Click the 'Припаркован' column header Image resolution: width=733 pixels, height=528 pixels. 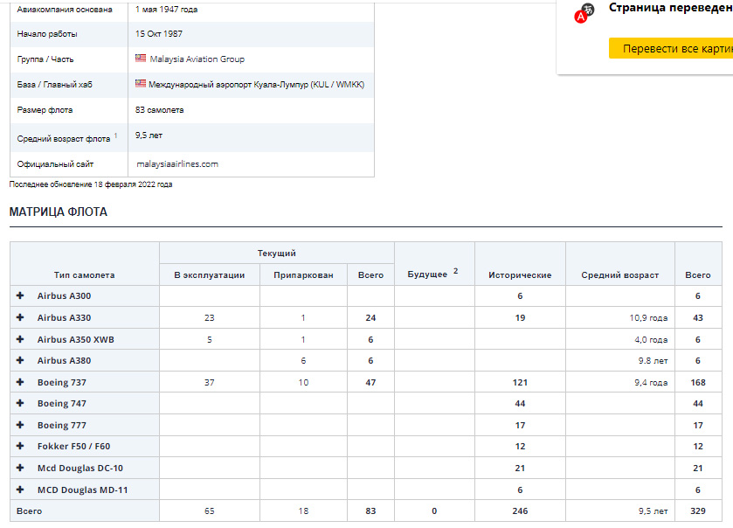click(x=303, y=275)
